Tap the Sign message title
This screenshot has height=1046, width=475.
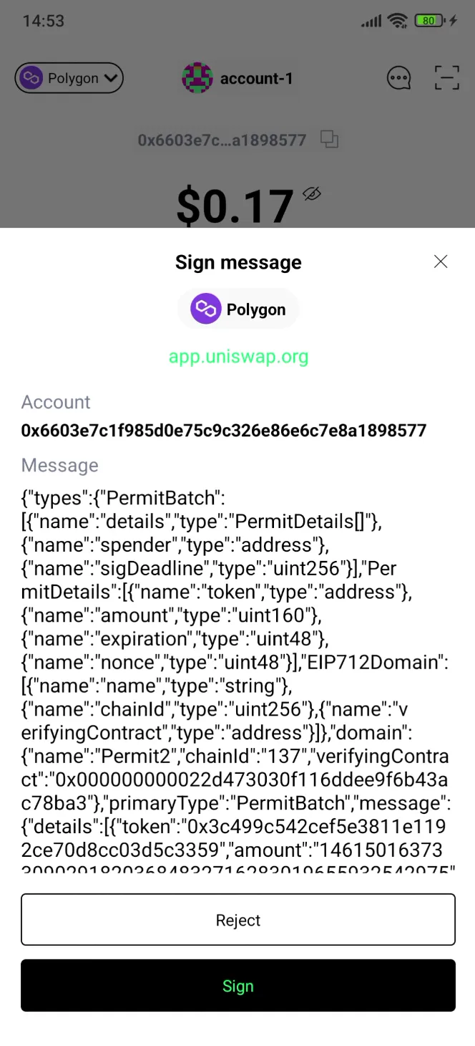click(238, 262)
